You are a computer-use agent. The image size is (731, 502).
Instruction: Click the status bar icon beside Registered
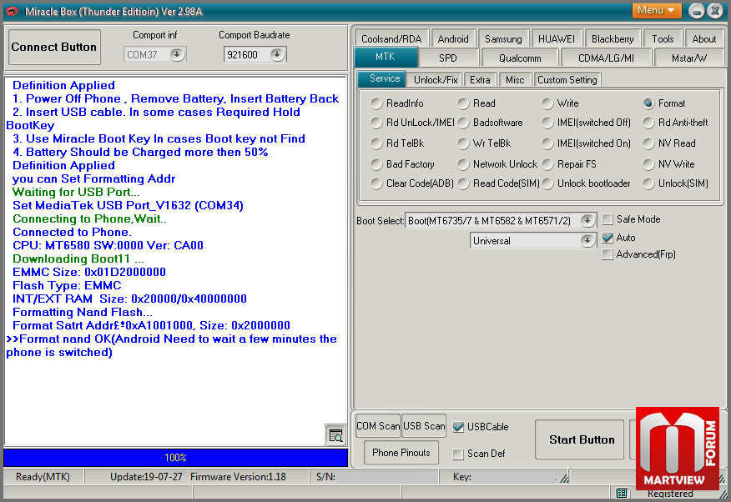pyautogui.click(x=622, y=494)
